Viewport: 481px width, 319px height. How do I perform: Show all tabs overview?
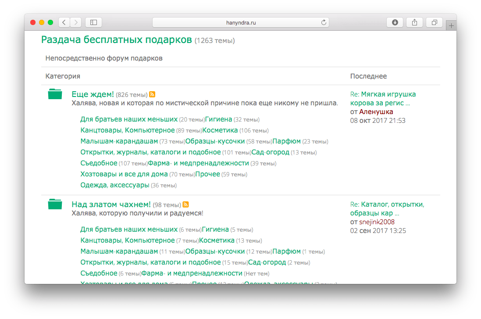[x=434, y=22]
